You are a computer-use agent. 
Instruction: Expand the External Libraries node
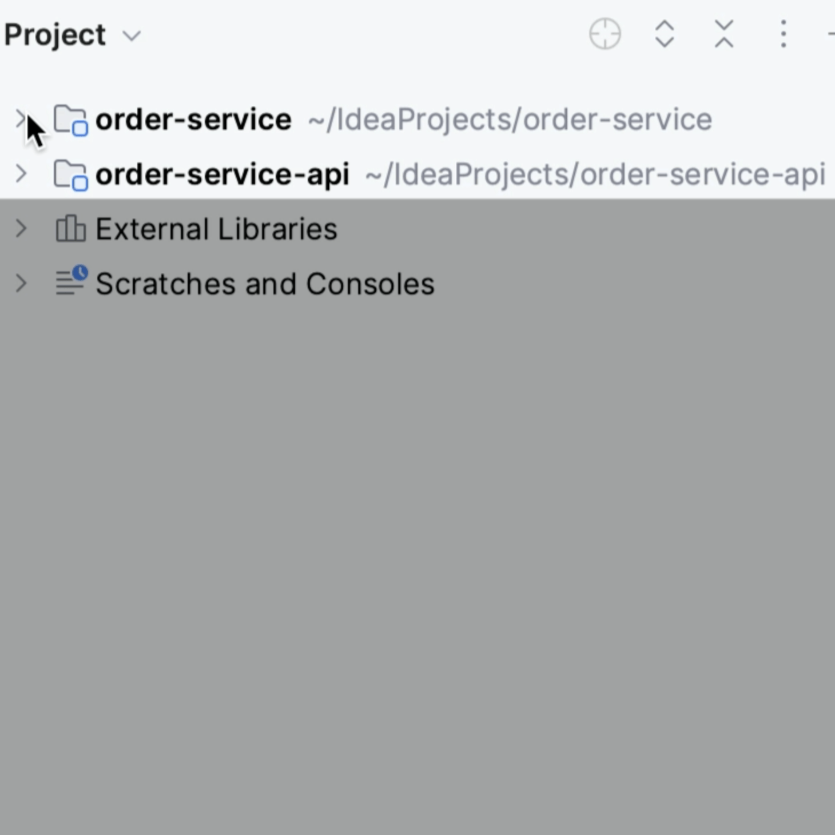coord(22,228)
